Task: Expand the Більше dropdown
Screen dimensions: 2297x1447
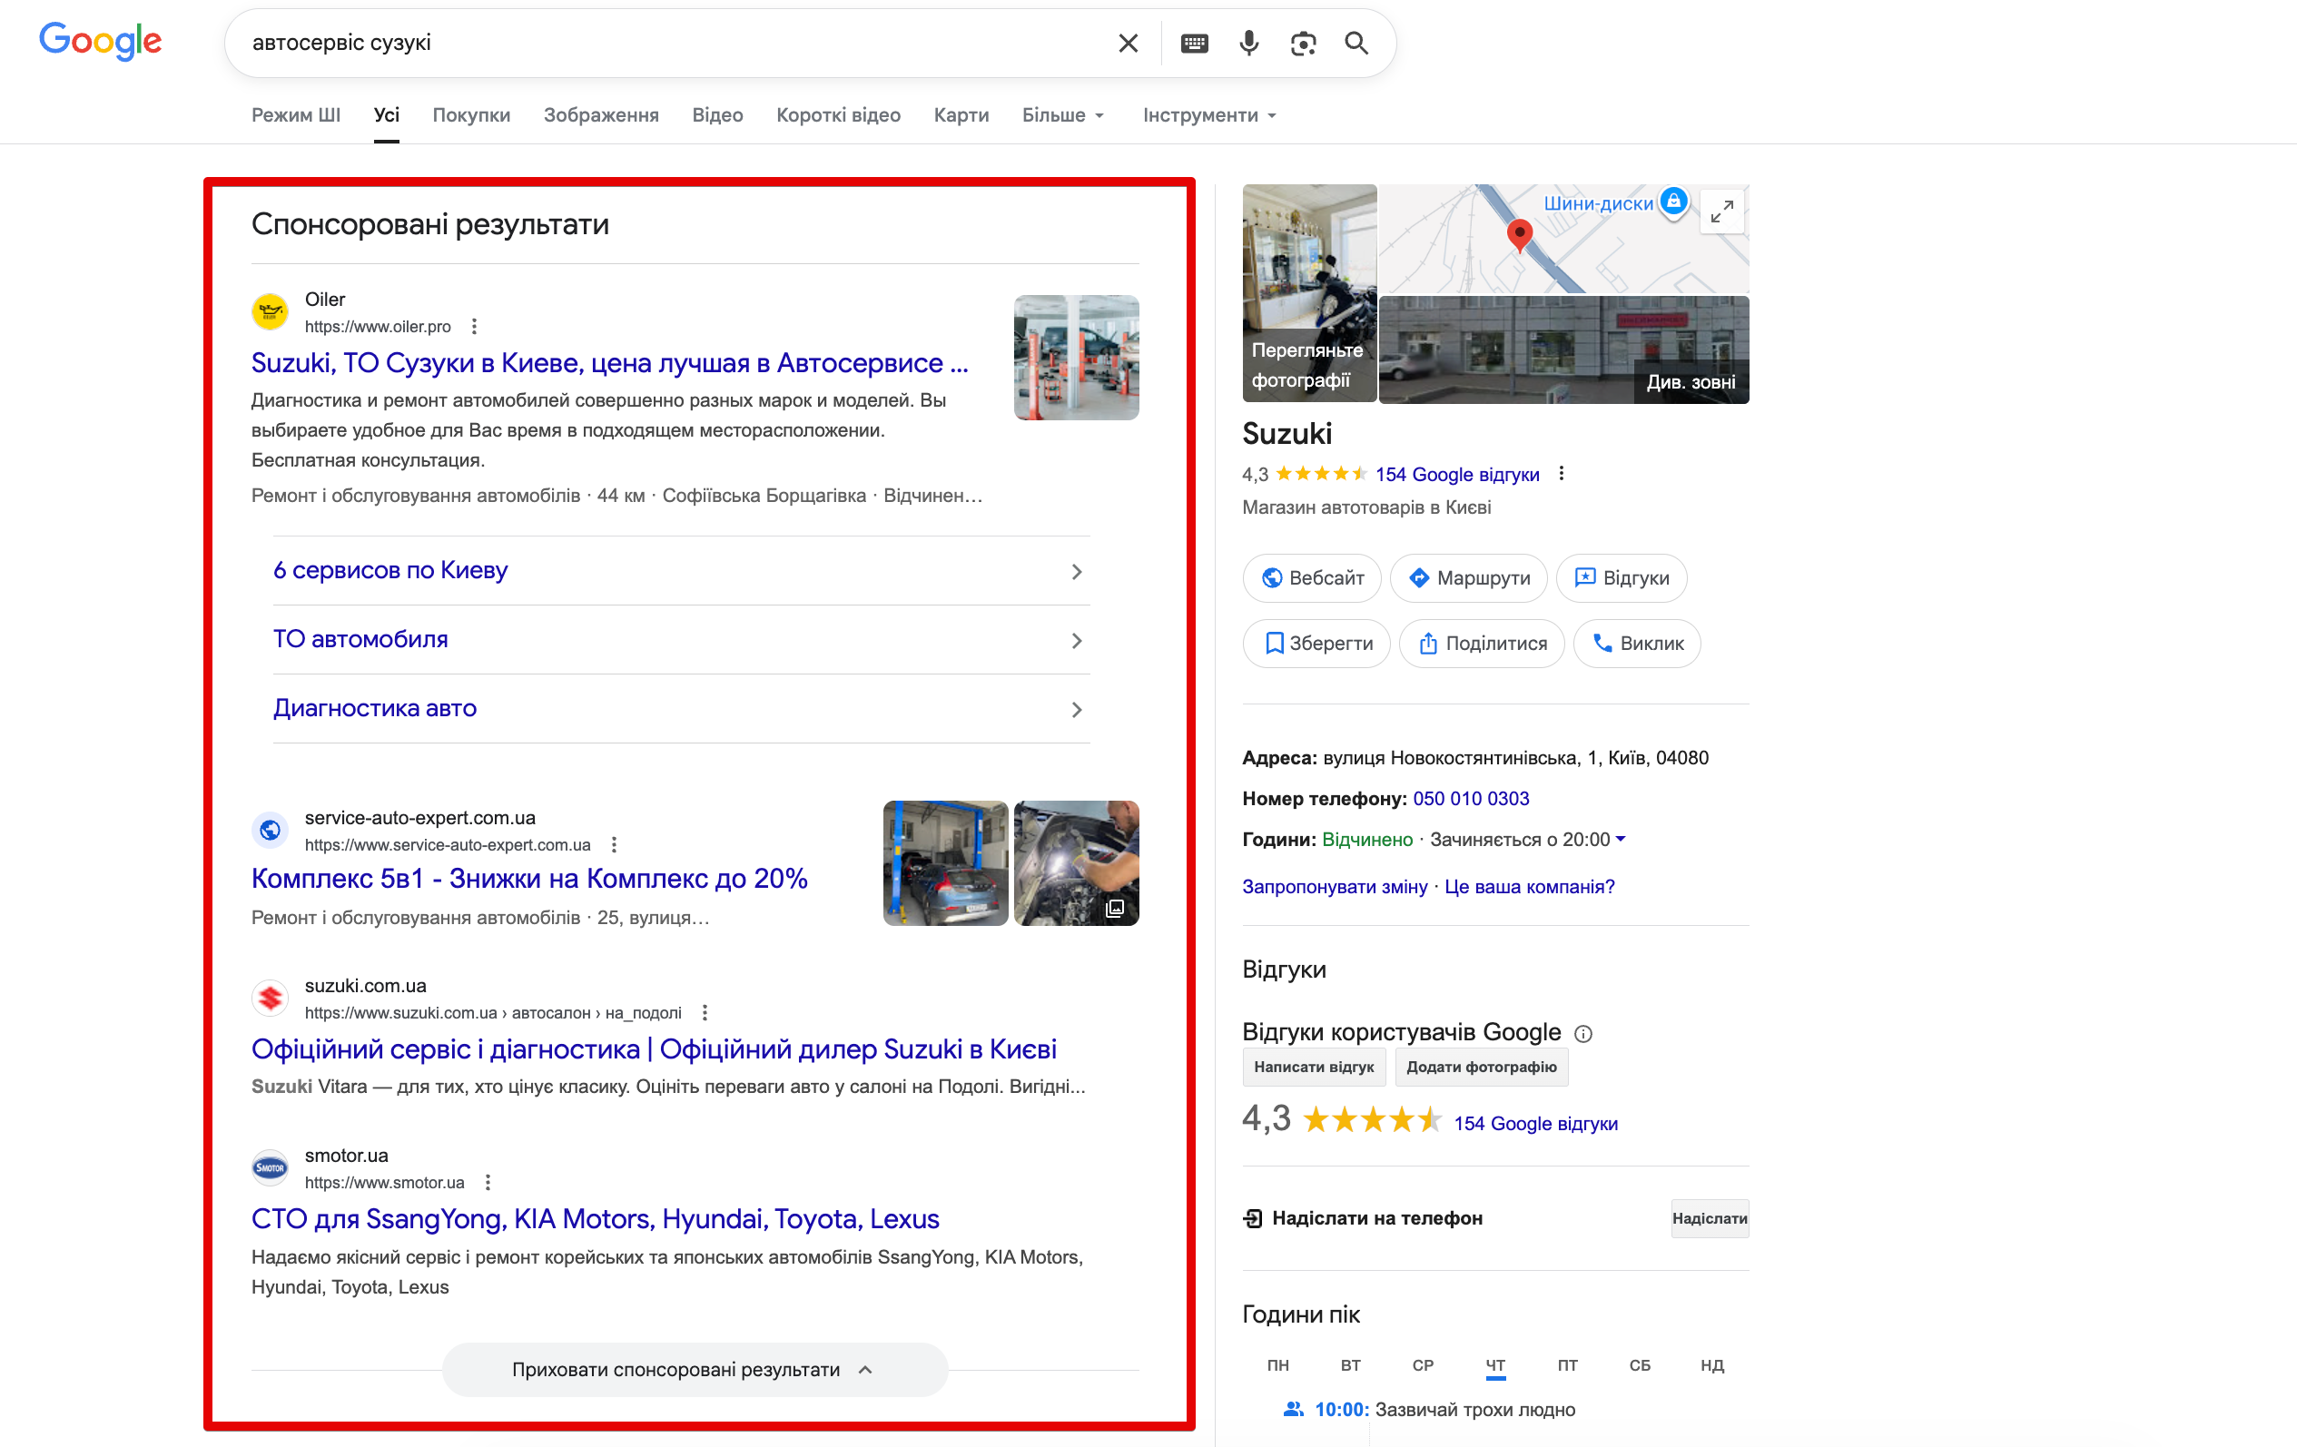Action: [1062, 115]
